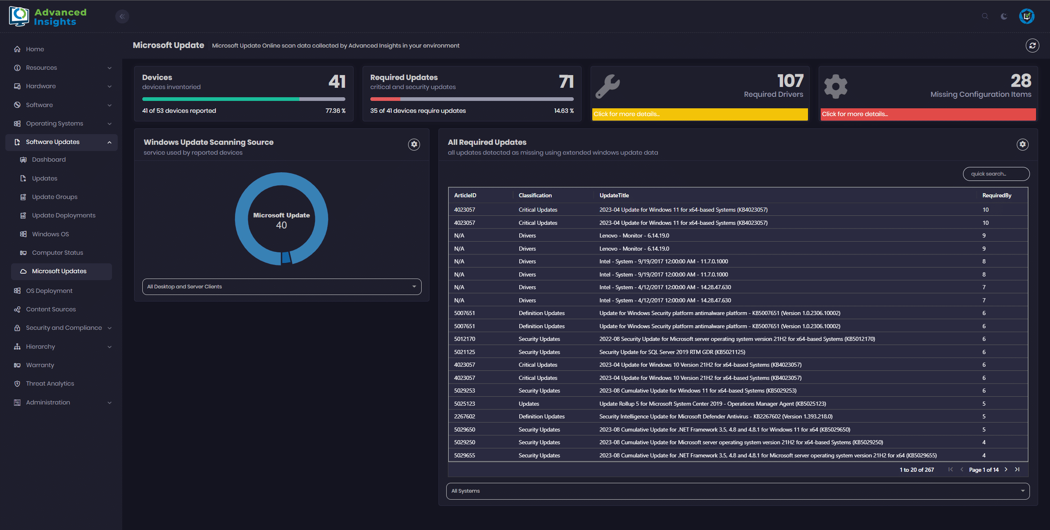The height and width of the screenshot is (530, 1050).
Task: Click the user avatar icon at top right
Action: (x=1027, y=16)
